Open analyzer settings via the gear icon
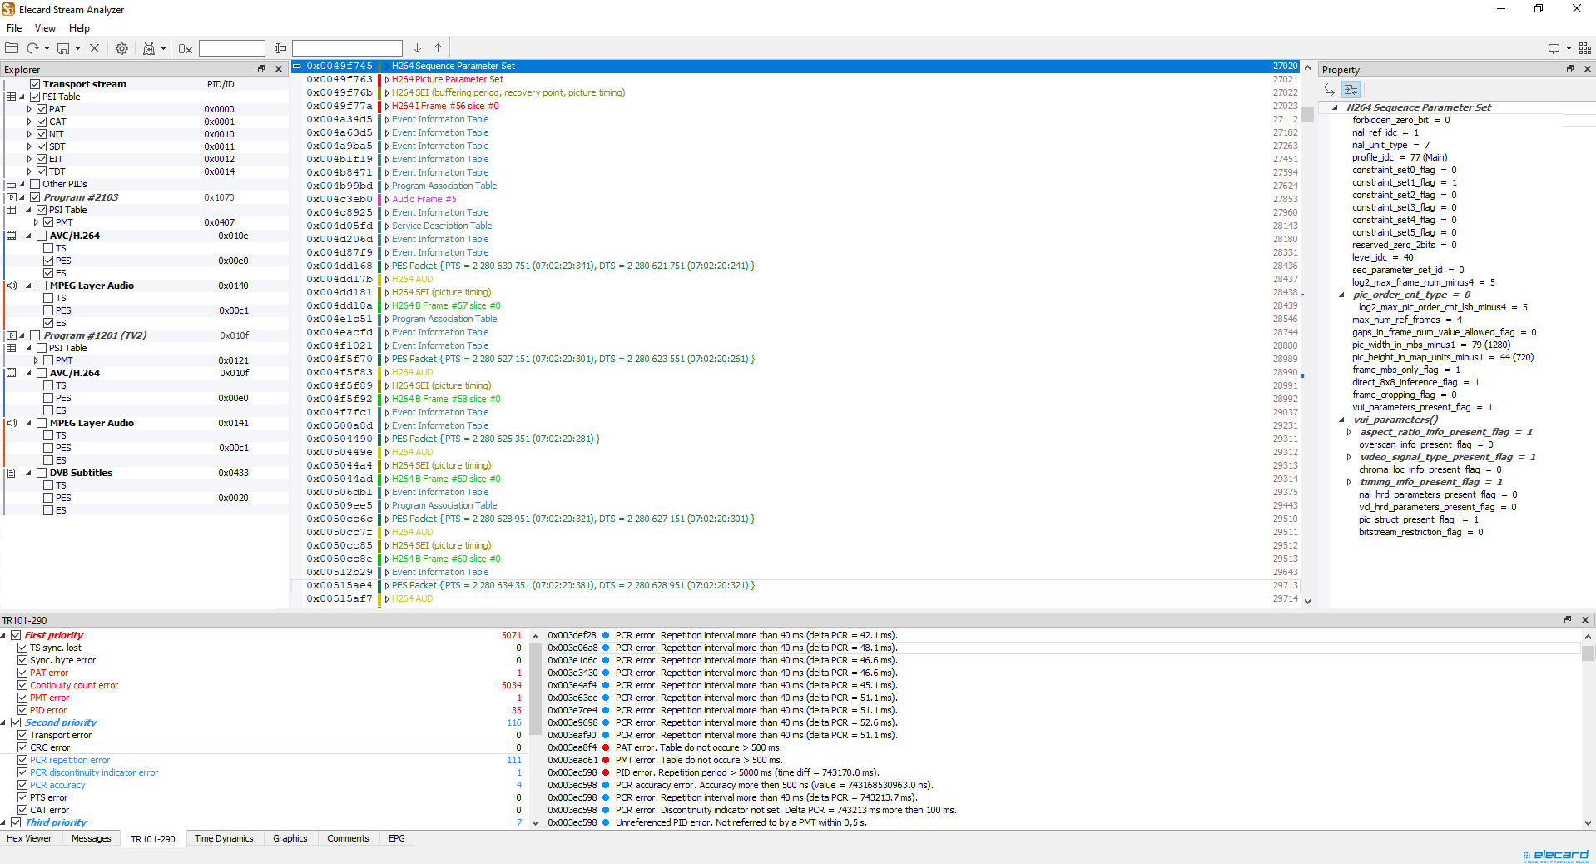The image size is (1596, 864). [x=121, y=47]
